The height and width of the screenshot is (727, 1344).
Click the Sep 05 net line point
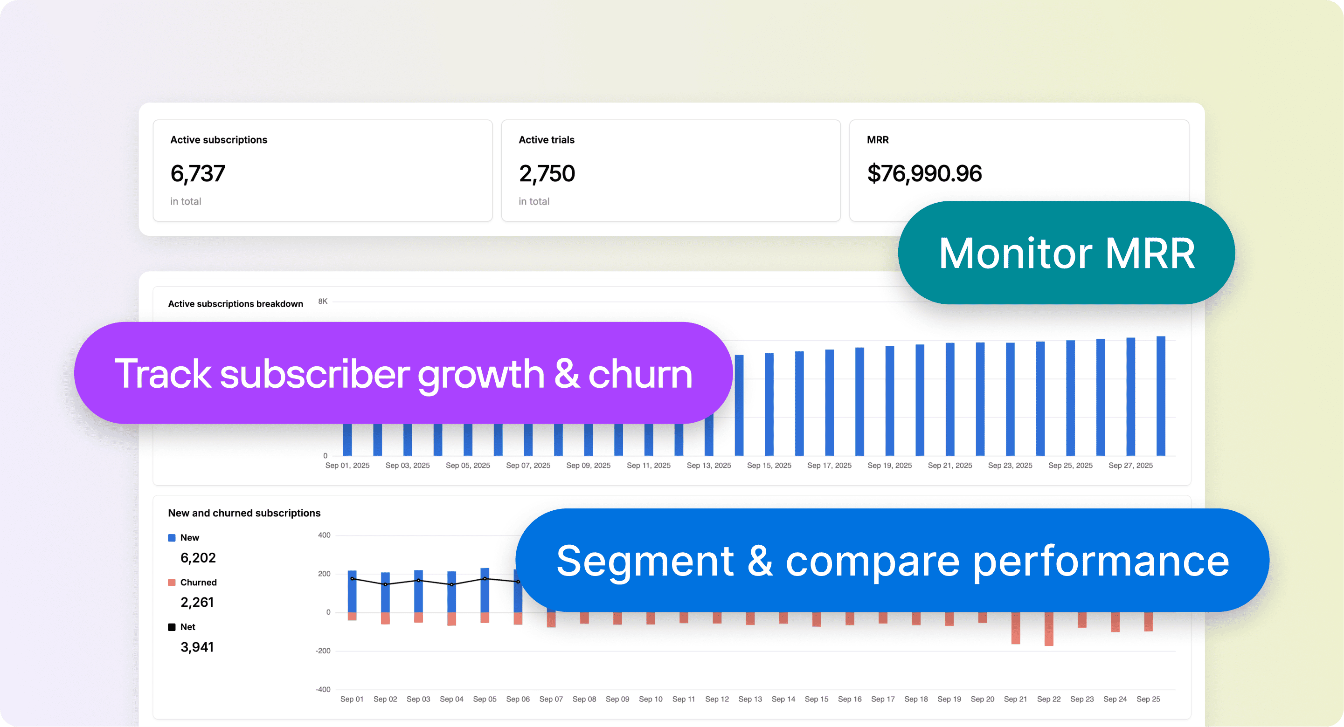(x=485, y=579)
